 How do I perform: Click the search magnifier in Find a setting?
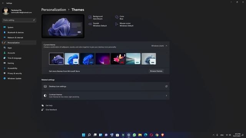(34, 20)
